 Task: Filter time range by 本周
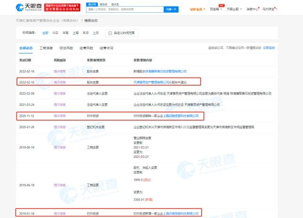[65, 33]
